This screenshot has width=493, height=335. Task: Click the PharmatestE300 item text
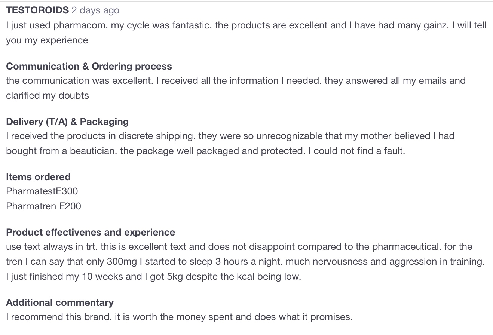[x=42, y=191]
